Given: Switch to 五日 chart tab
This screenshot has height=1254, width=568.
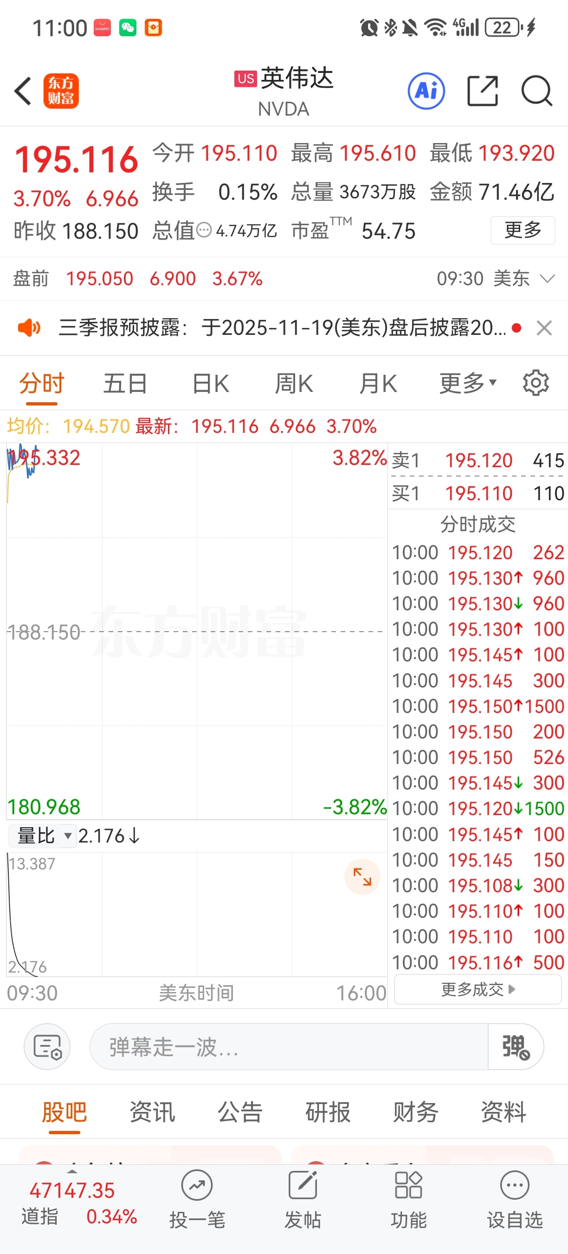Looking at the screenshot, I should [125, 383].
